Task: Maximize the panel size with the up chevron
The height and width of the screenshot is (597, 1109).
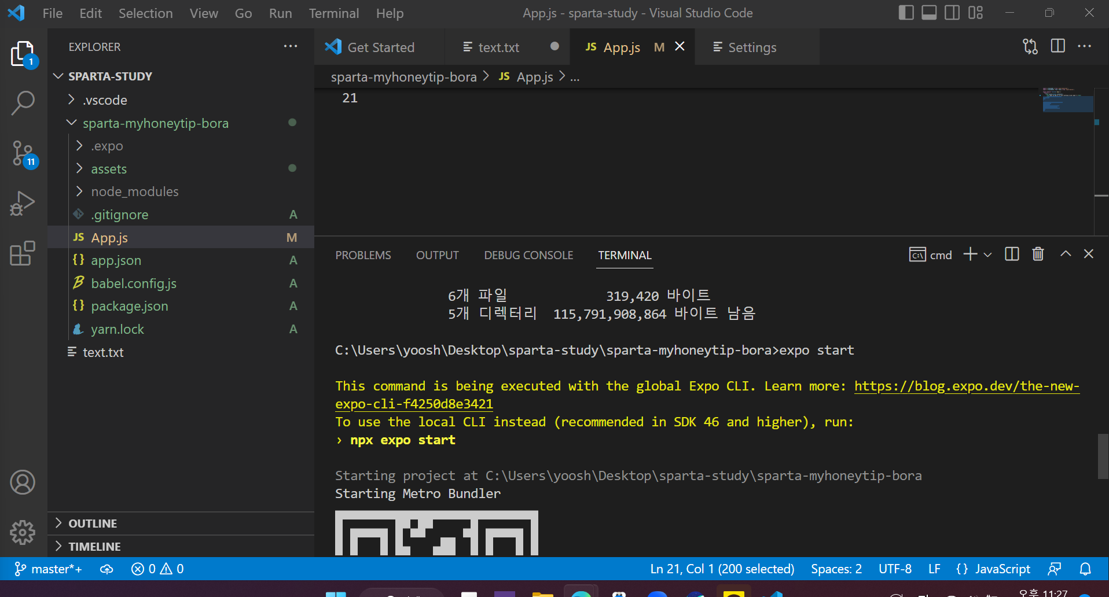Action: coord(1066,254)
